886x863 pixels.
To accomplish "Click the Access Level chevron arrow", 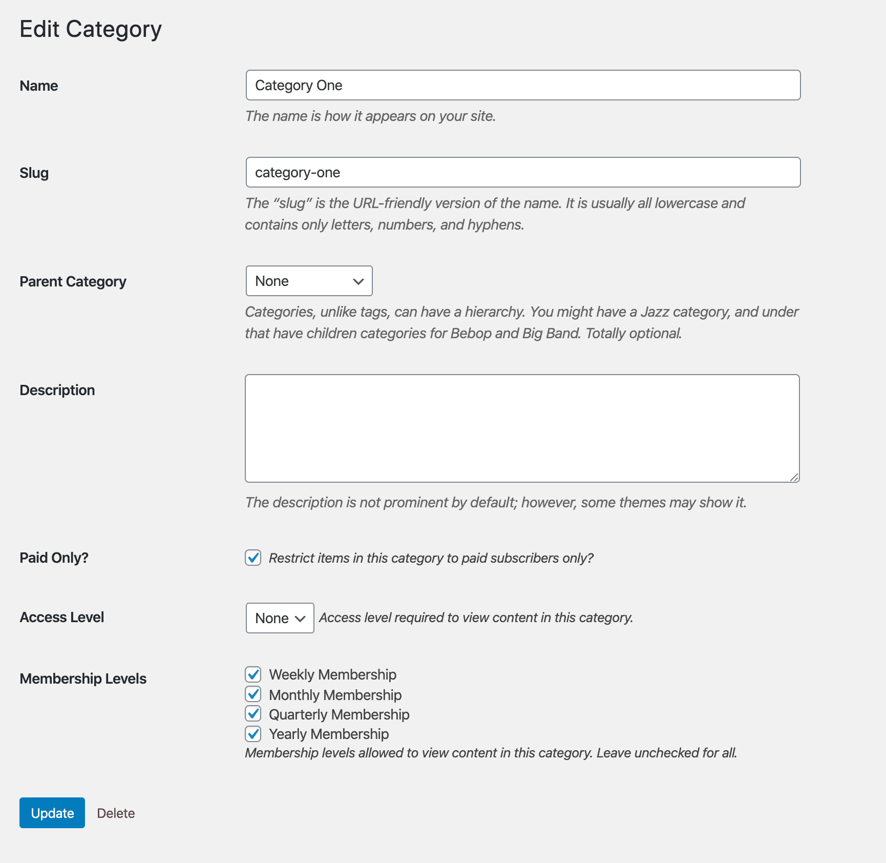I will (301, 619).
